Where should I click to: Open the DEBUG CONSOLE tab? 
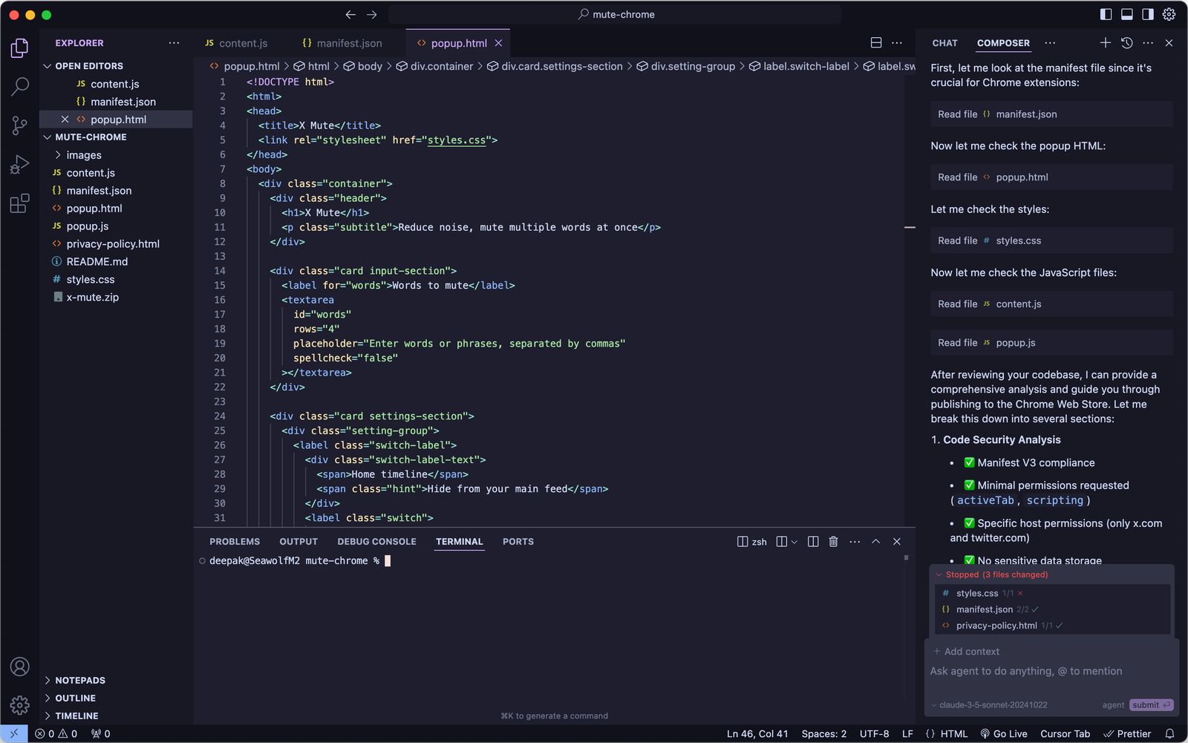[x=377, y=541]
